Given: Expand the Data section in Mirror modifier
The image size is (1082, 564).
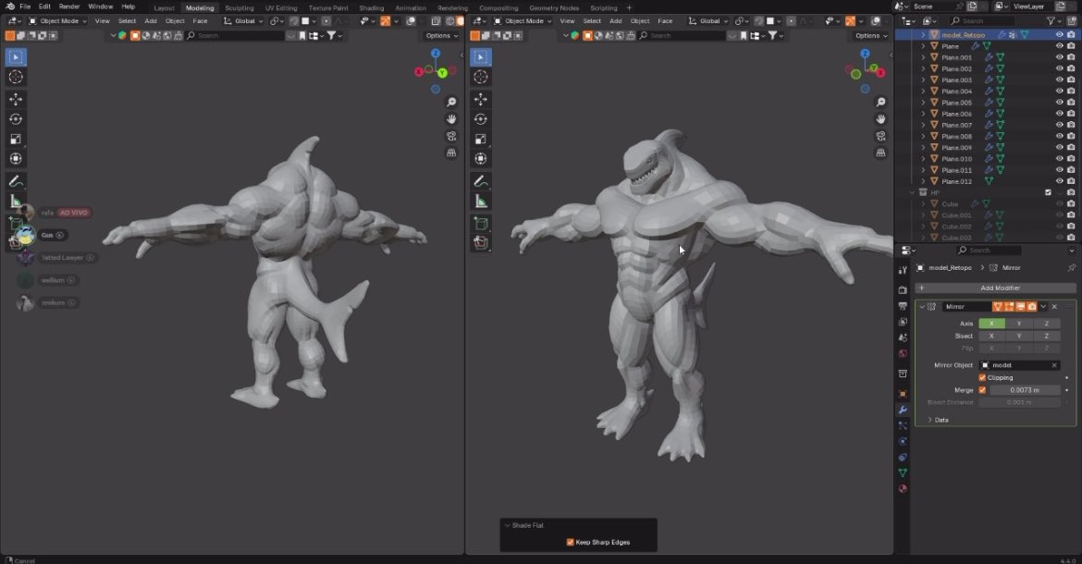Looking at the screenshot, I should pyautogui.click(x=930, y=420).
